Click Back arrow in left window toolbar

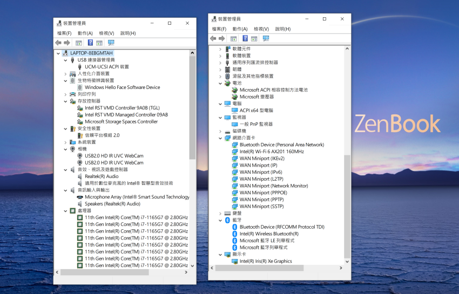58,43
